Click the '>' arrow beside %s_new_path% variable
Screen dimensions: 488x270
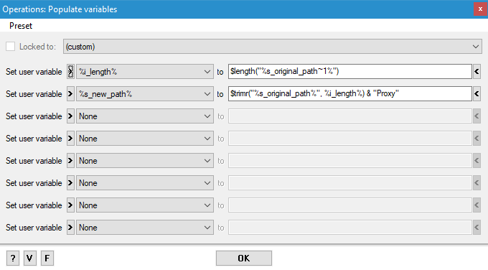click(x=70, y=94)
